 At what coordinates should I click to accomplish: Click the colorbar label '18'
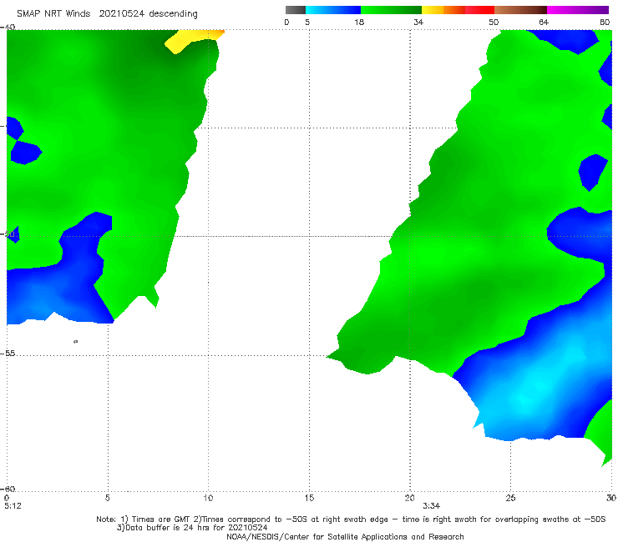tap(359, 23)
